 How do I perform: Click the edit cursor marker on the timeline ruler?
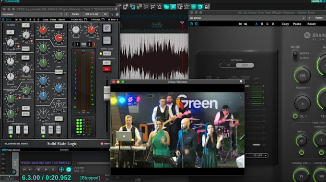tap(182, 23)
